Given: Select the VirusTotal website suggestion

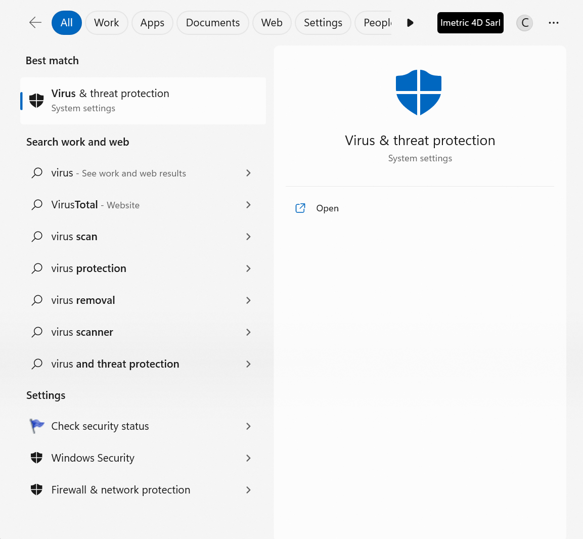Looking at the screenshot, I should [143, 205].
